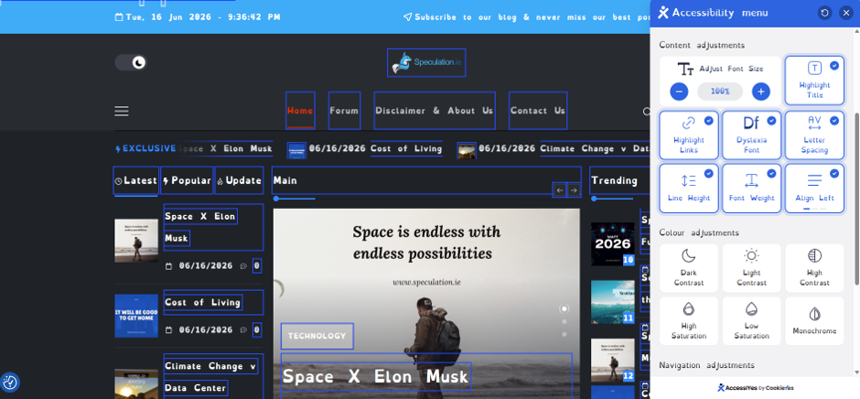Click the Accessibility menu scrollbar
860x399 pixels.
pos(856,199)
